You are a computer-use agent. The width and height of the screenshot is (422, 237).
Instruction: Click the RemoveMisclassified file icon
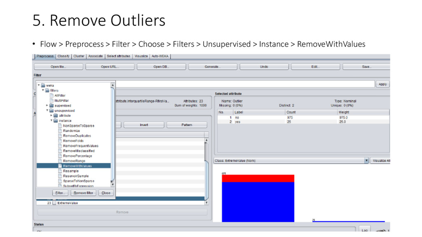60,151
